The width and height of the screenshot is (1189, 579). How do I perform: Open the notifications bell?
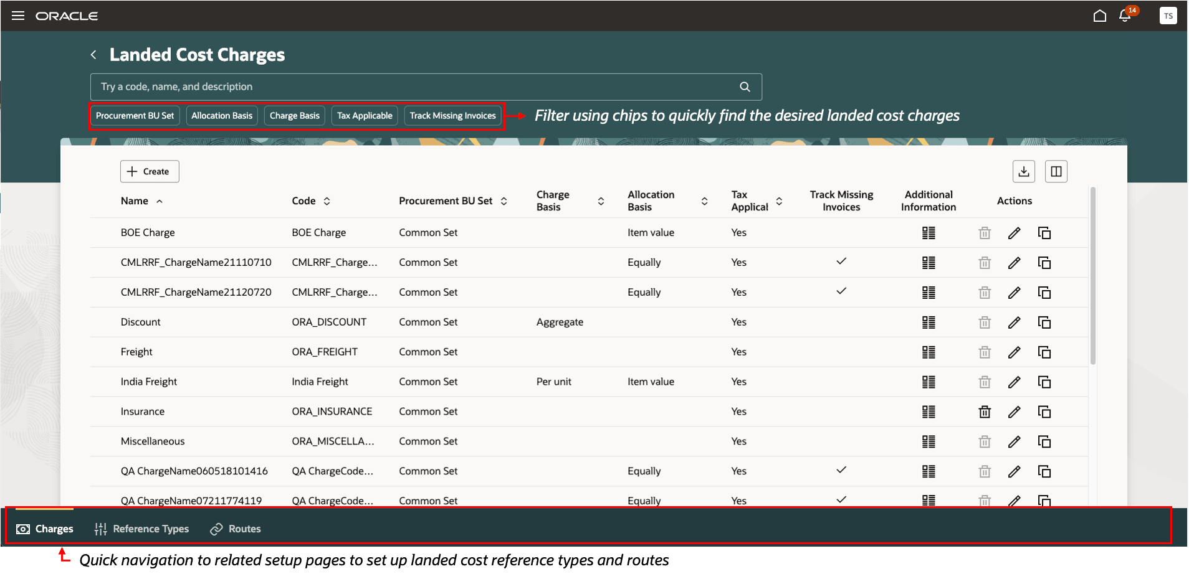pyautogui.click(x=1125, y=16)
